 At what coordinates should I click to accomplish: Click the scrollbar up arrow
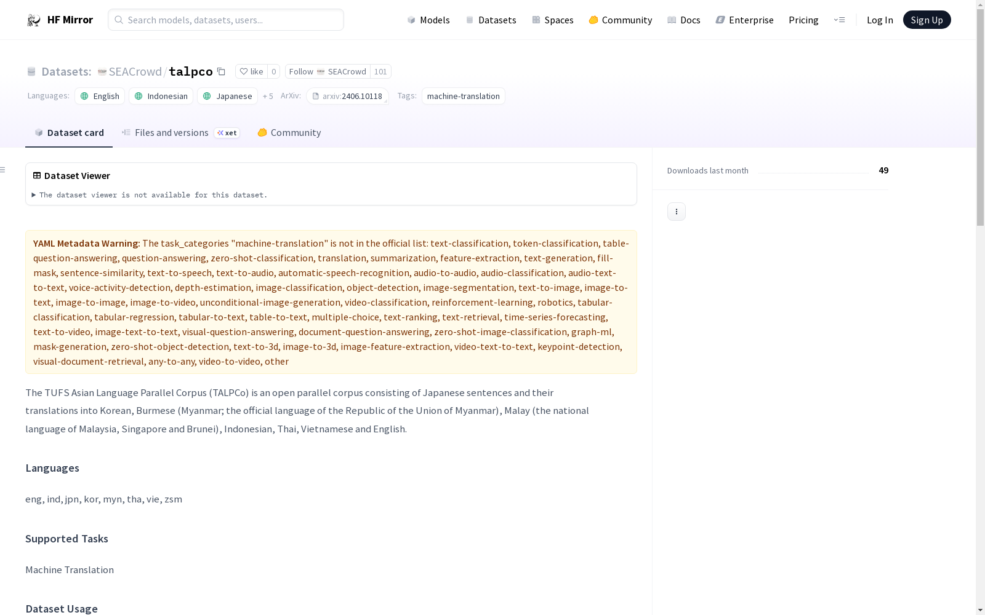[980, 4]
